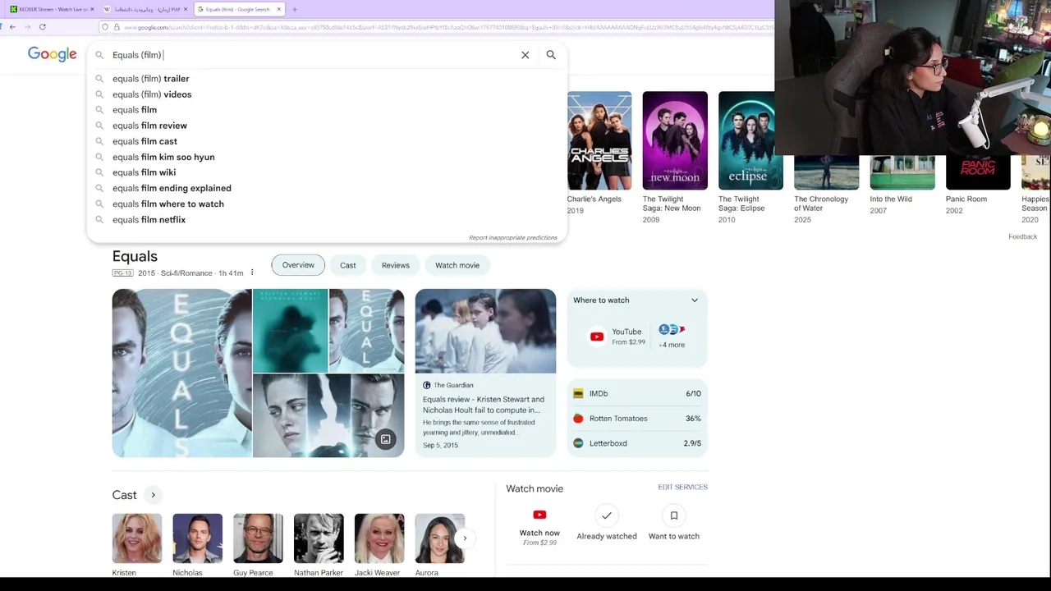Advance the cast carousel with right arrow
The height and width of the screenshot is (591, 1051).
[465, 538]
